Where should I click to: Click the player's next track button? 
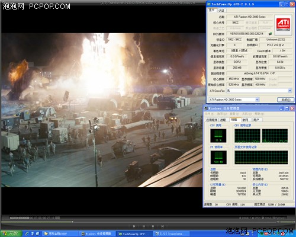coord(162,226)
